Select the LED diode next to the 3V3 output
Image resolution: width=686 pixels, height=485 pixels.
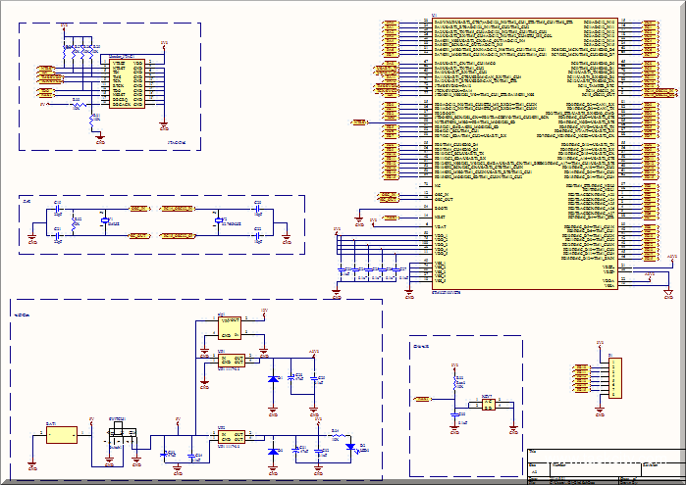point(350,448)
